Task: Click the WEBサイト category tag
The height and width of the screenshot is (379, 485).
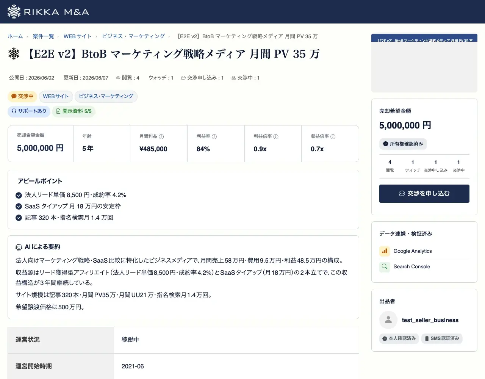Action: pos(56,96)
